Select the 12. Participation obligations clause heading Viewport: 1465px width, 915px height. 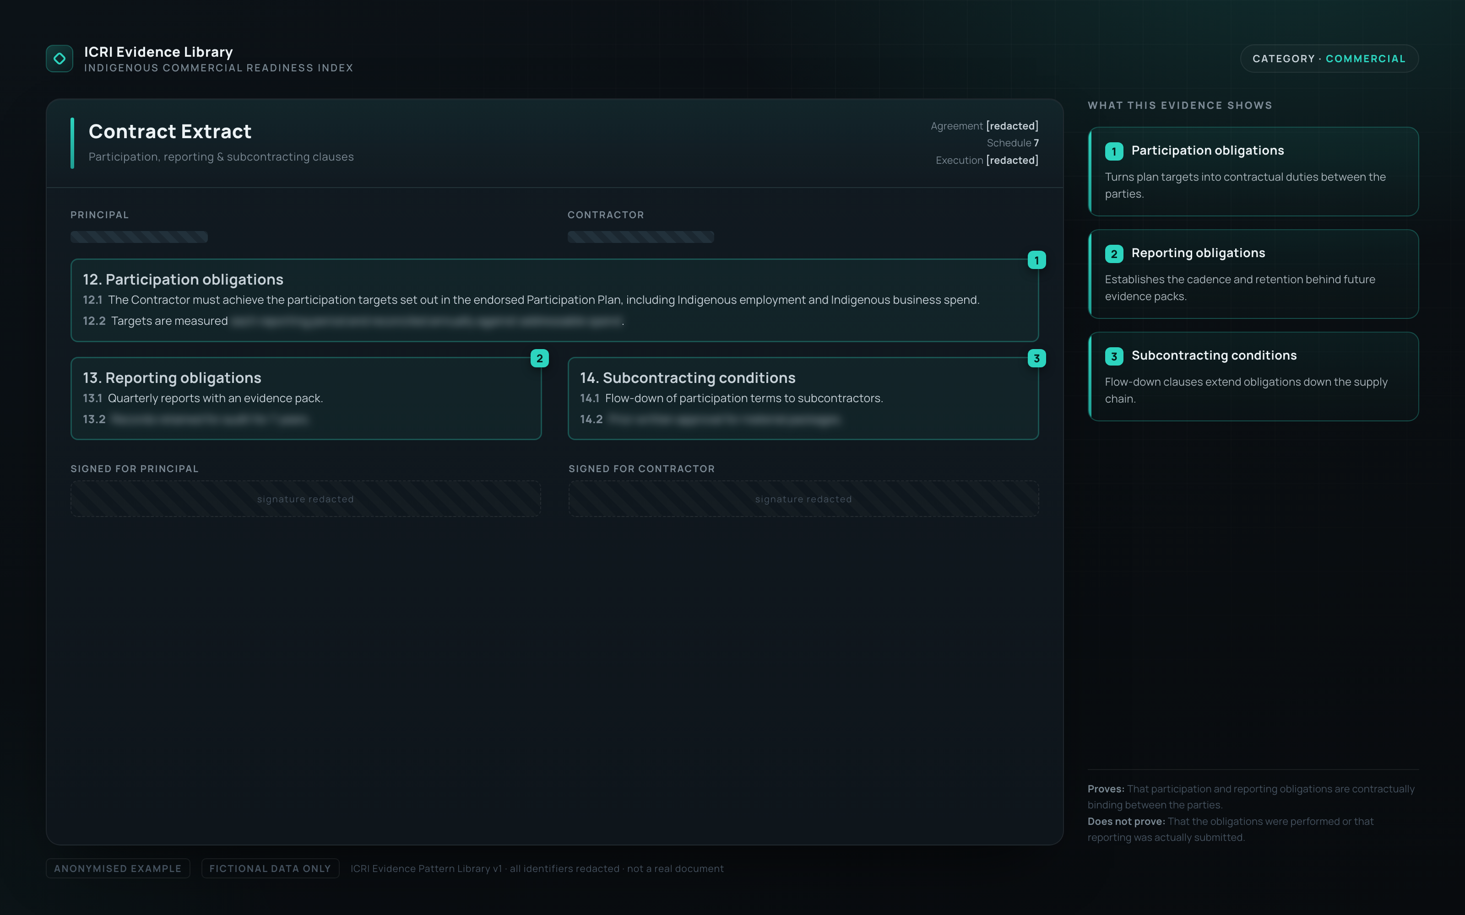[x=183, y=279]
